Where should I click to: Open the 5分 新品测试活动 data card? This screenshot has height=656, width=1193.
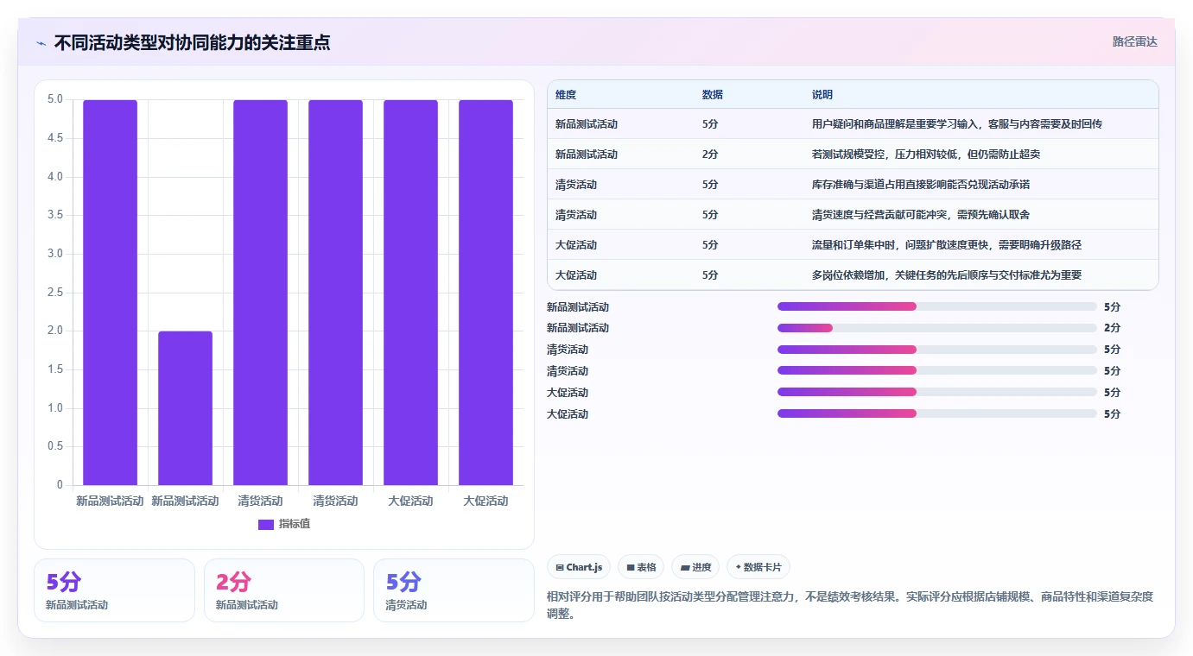(x=114, y=590)
